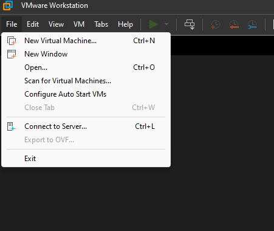Choose Exit from the File menu

tap(86, 159)
